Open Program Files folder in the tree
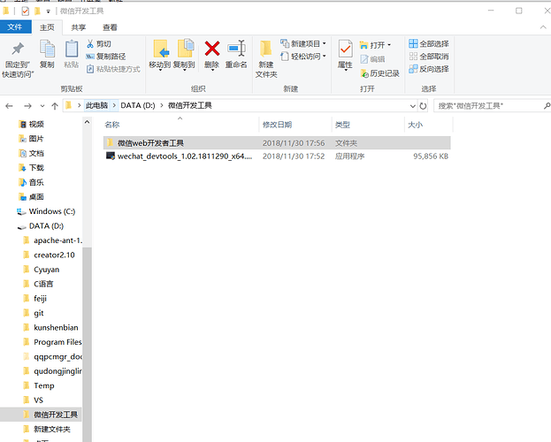This screenshot has width=551, height=442. (52, 342)
